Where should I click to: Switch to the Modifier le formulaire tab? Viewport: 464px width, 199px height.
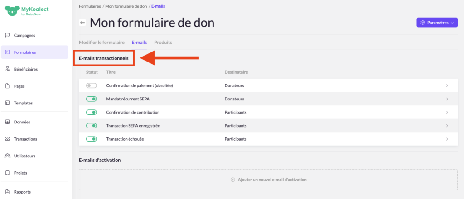101,42
